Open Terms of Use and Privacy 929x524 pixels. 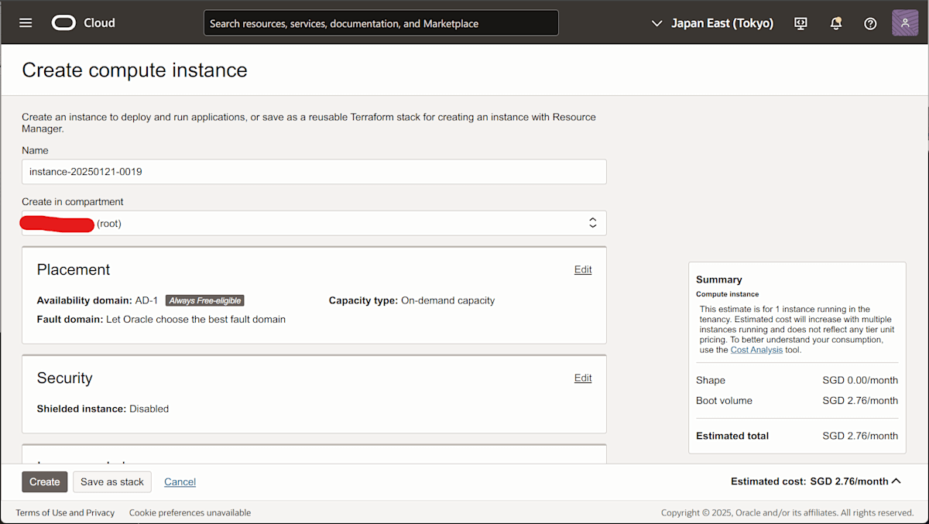(65, 512)
